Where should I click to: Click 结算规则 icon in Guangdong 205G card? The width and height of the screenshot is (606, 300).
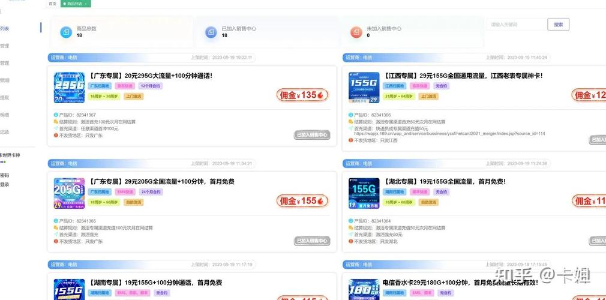click(x=56, y=228)
